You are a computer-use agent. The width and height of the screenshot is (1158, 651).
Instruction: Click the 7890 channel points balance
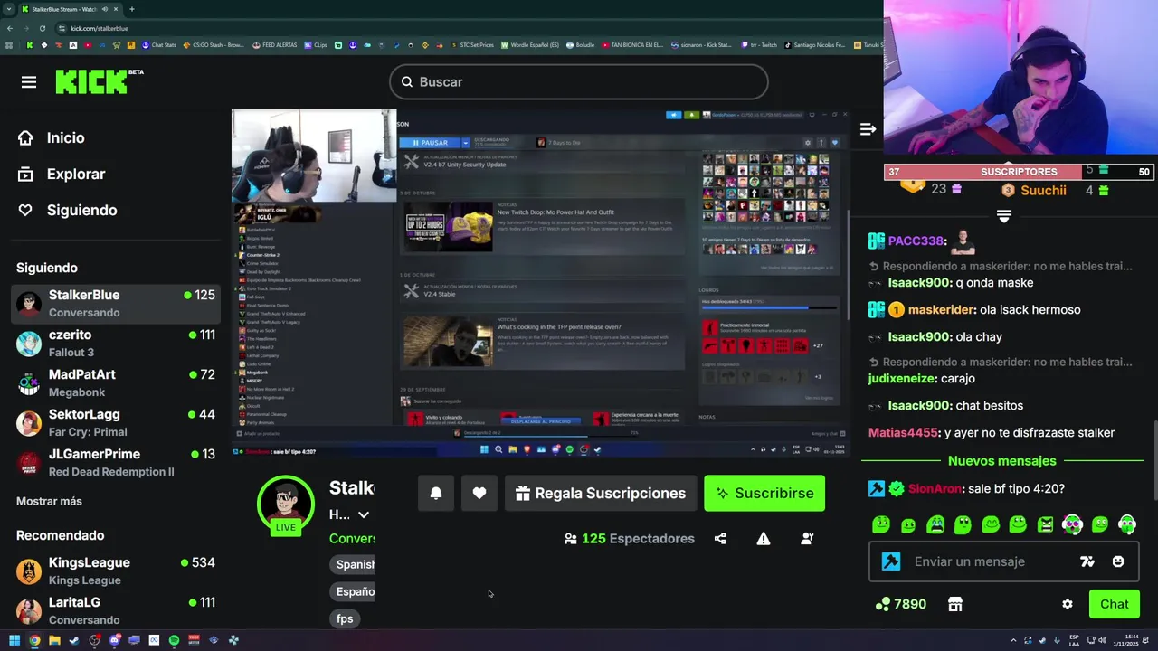click(x=901, y=604)
